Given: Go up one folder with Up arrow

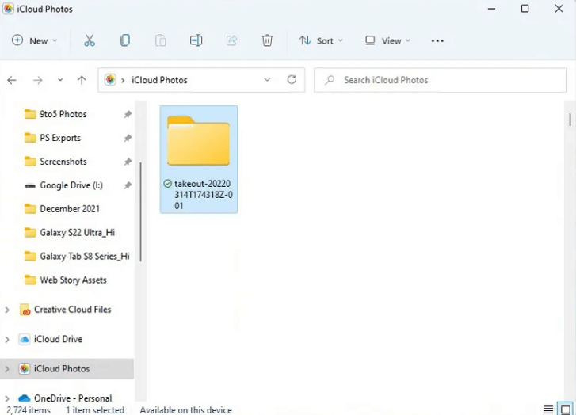Looking at the screenshot, I should tap(82, 80).
